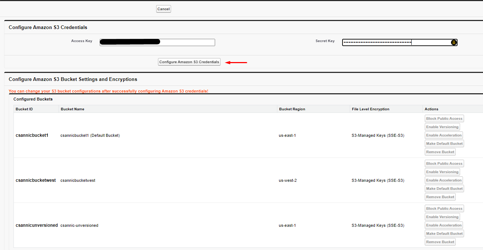The width and height of the screenshot is (483, 250).
Task: Make csannicunversioned the default bucket
Action: point(444,234)
